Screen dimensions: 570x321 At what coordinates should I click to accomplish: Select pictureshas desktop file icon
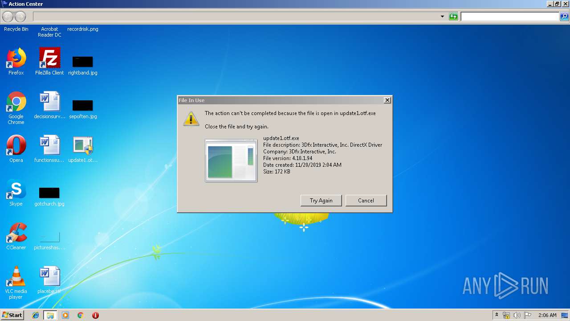[49, 240]
